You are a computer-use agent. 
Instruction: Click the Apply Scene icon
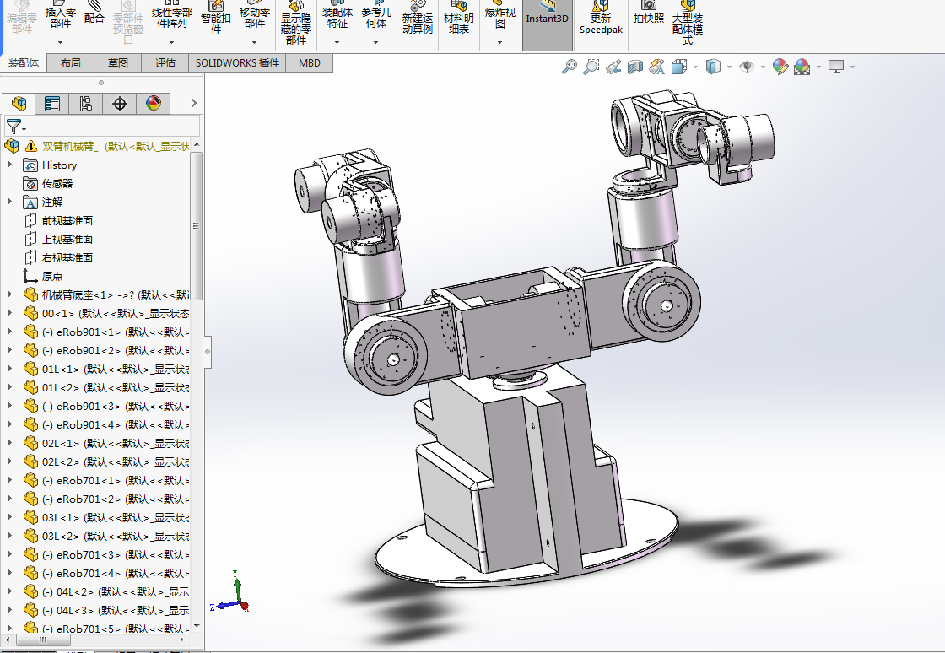[x=802, y=67]
